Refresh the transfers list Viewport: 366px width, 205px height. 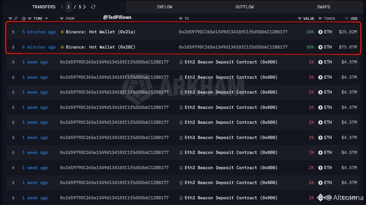pyautogui.click(x=93, y=7)
